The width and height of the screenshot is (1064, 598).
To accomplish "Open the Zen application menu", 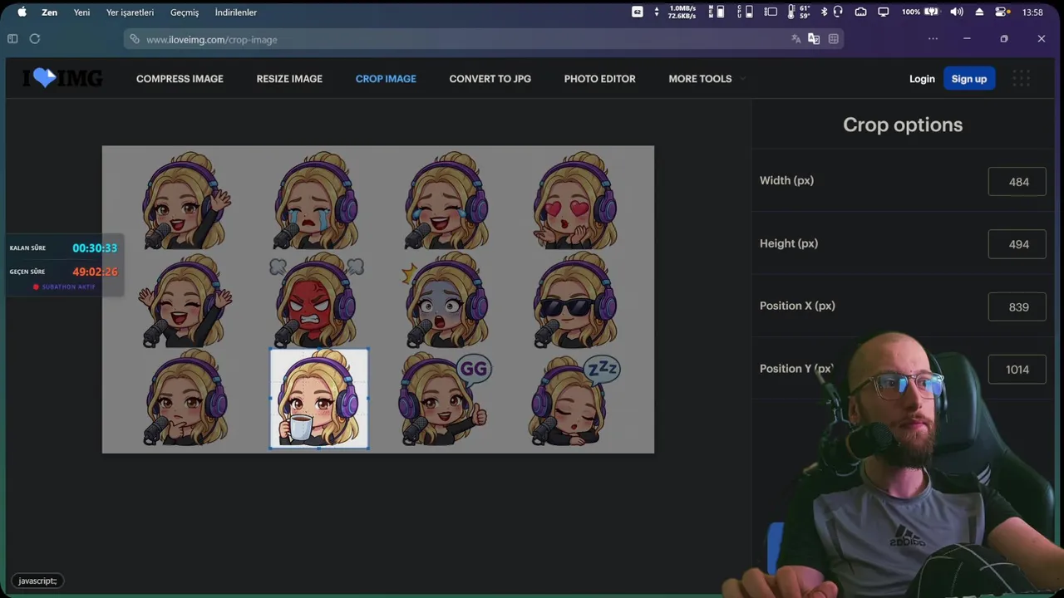I will pos(50,12).
